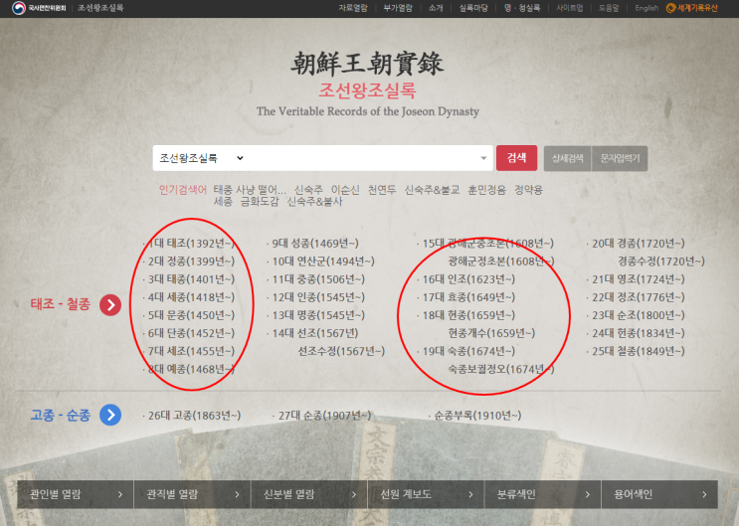Open 7대 세조(1455년~) records
This screenshot has width=739, height=526.
(x=189, y=351)
